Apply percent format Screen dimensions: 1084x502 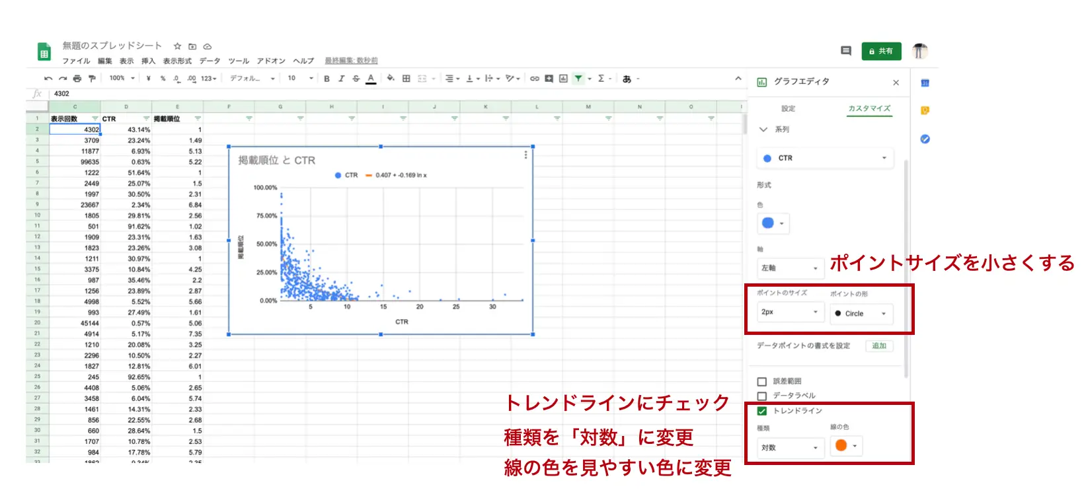tap(163, 79)
